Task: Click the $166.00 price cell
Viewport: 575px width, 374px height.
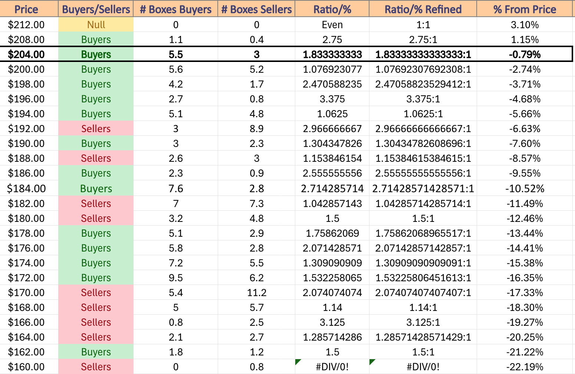Action: click(x=29, y=322)
